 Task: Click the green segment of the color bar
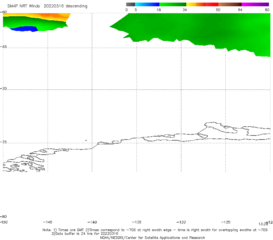click(x=173, y=4)
